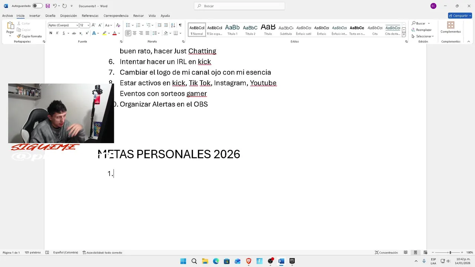This screenshot has width=475, height=267.
Task: Click the Compartir button
Action: click(x=460, y=16)
